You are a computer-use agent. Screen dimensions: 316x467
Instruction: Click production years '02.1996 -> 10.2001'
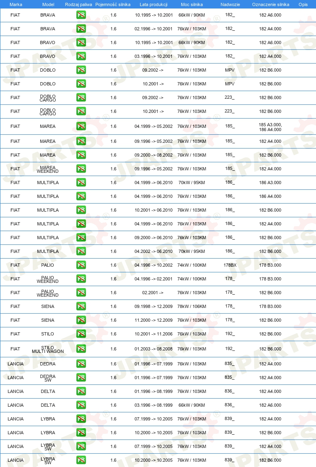click(x=154, y=29)
